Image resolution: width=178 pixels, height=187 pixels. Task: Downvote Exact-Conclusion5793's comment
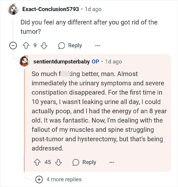(x=44, y=46)
